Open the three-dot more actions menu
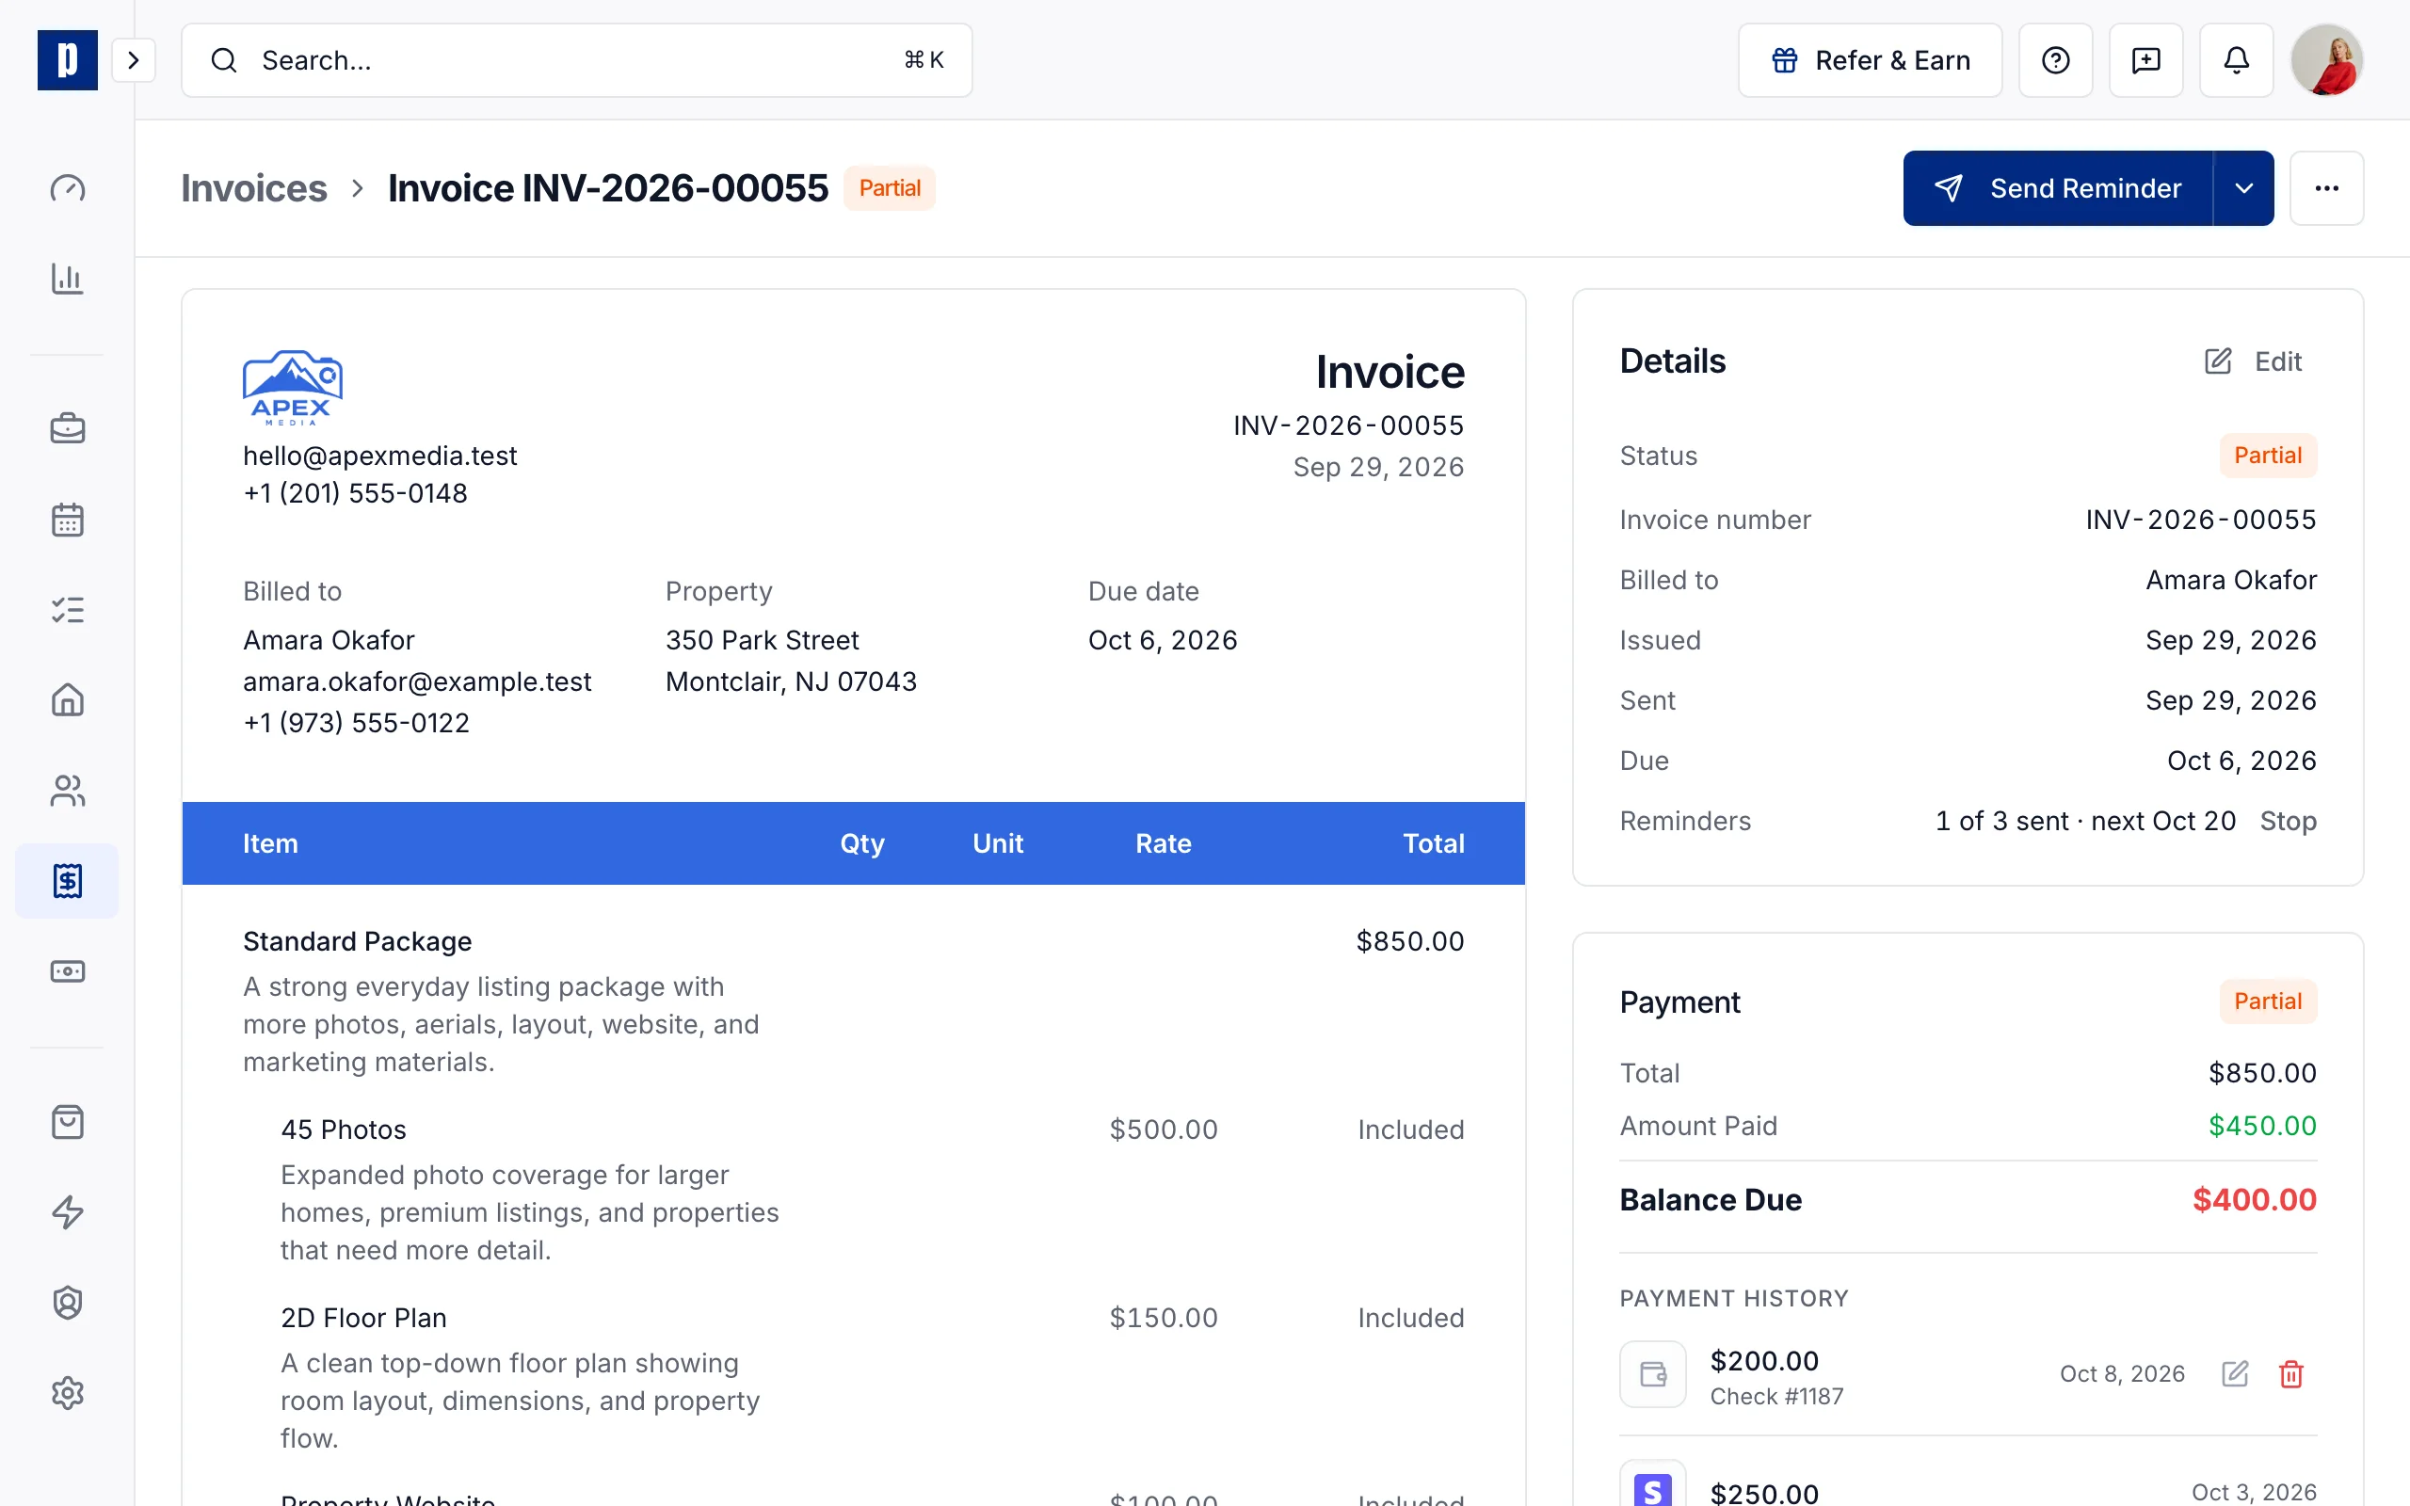2410x1506 pixels. [x=2326, y=188]
